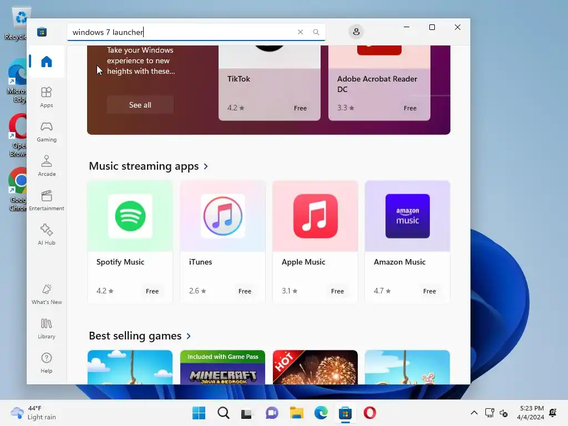Open Google Chrome desktop shortcut

click(x=18, y=189)
